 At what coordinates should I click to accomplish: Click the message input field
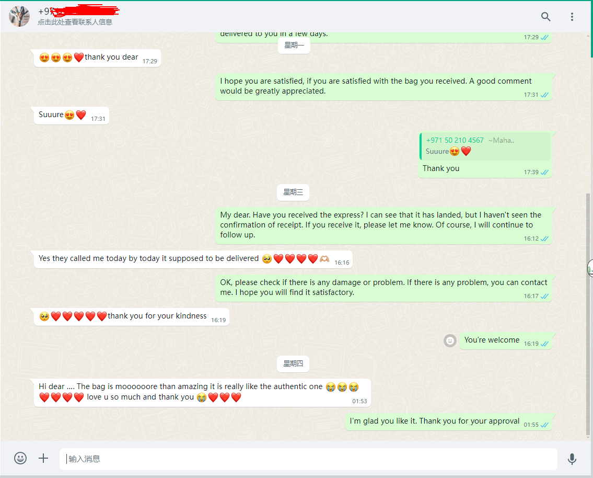pyautogui.click(x=308, y=459)
